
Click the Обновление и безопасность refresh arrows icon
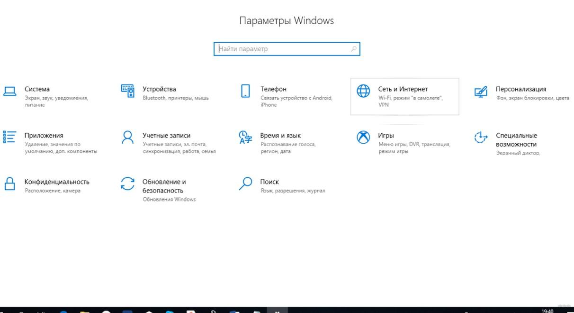tap(127, 184)
